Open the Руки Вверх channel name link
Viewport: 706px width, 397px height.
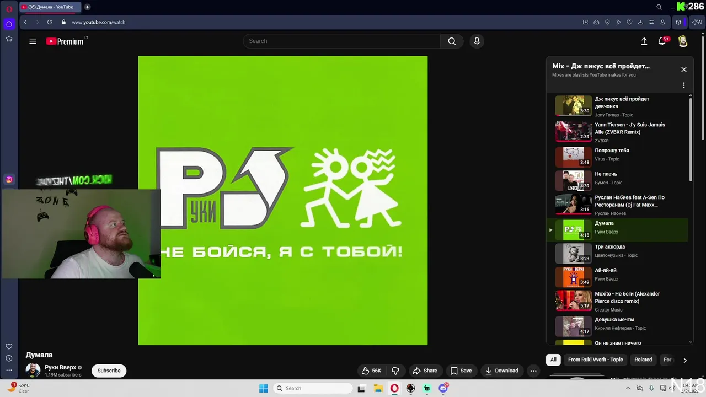[x=60, y=367]
